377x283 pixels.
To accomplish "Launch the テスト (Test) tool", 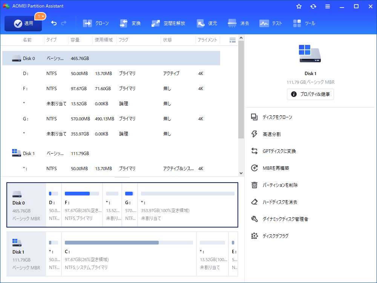I will 271,23.
